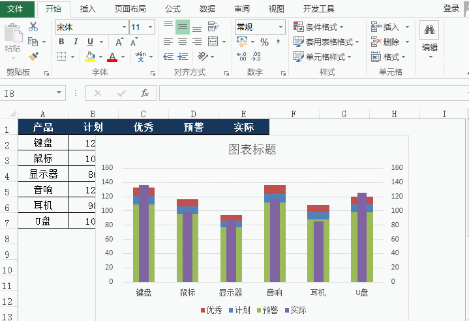Screen dimensions: 469x321
Task: Align text left
Action: coord(168,42)
